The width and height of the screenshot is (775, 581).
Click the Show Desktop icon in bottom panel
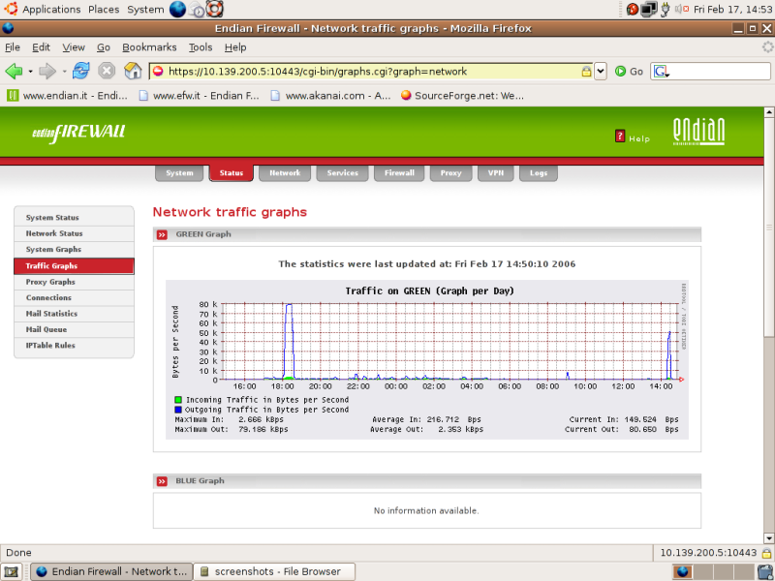pyautogui.click(x=11, y=572)
